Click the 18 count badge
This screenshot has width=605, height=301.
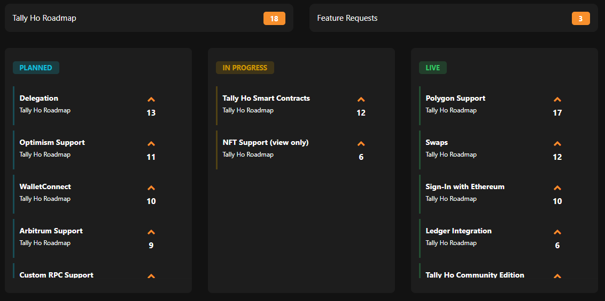[x=274, y=19]
